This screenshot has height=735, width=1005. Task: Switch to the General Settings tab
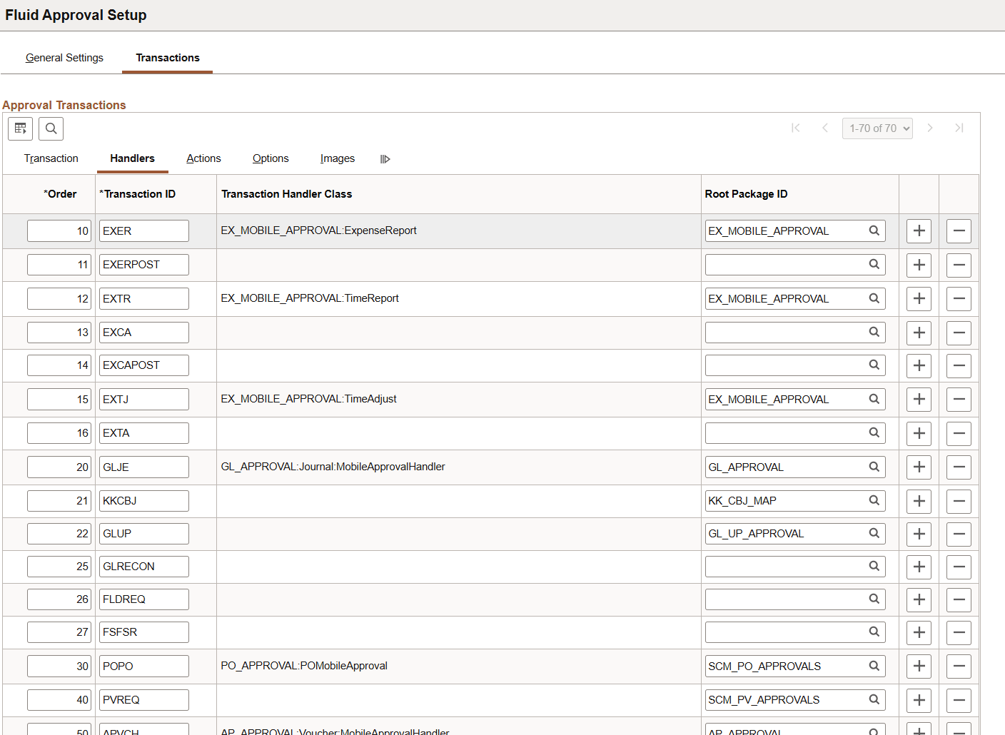click(64, 58)
